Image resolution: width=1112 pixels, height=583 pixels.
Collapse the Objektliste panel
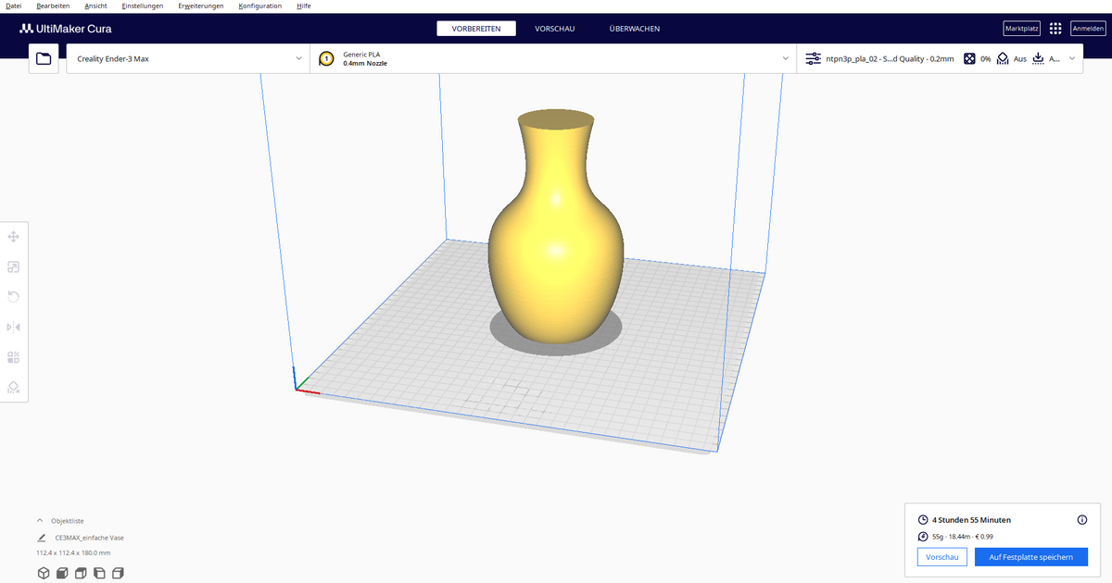39,520
